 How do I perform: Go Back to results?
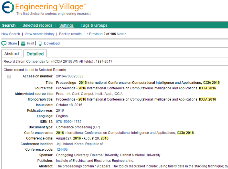coord(70,34)
